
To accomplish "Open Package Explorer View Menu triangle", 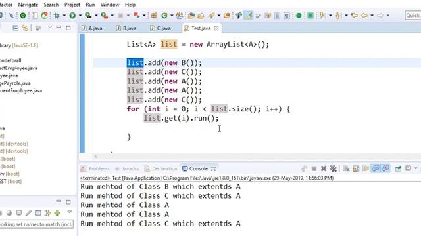I will pyautogui.click(x=50, y=28).
